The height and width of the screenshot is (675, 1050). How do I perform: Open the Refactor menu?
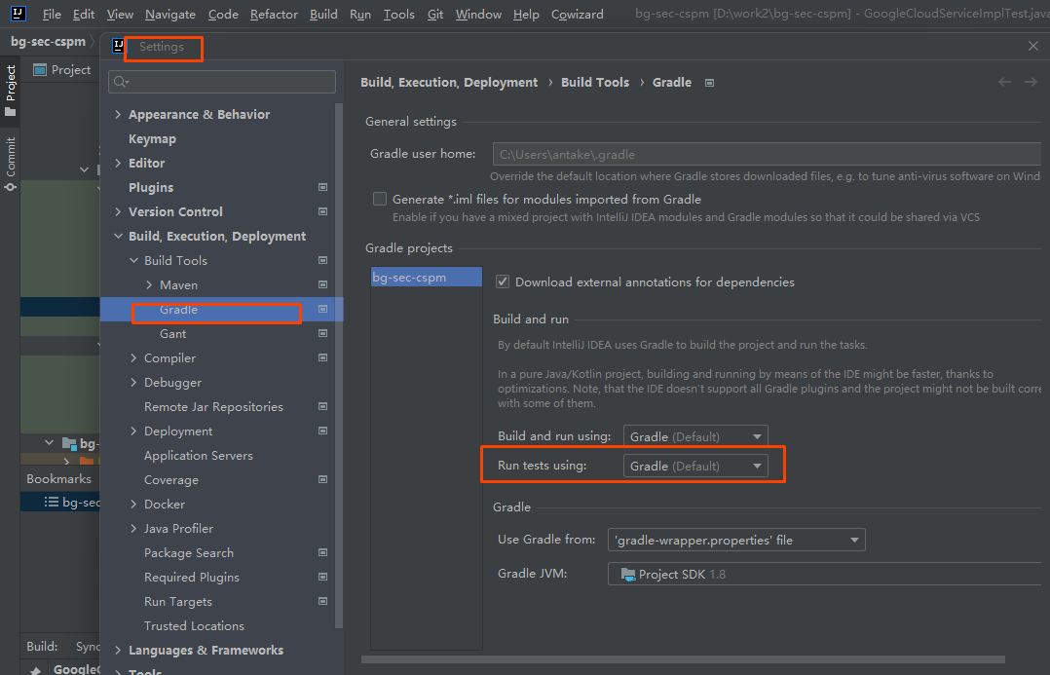(274, 14)
